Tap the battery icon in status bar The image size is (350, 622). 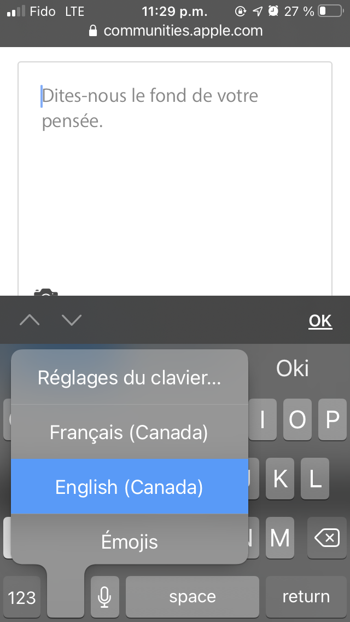pos(330,11)
